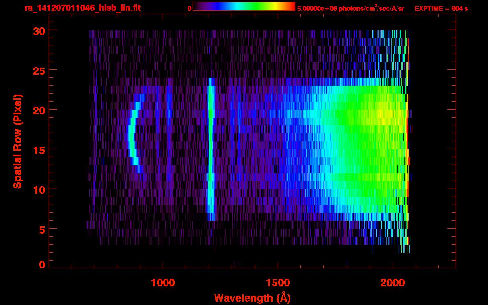Click the EXPTIME = 604 s label
488x305 pixels.
441,8
